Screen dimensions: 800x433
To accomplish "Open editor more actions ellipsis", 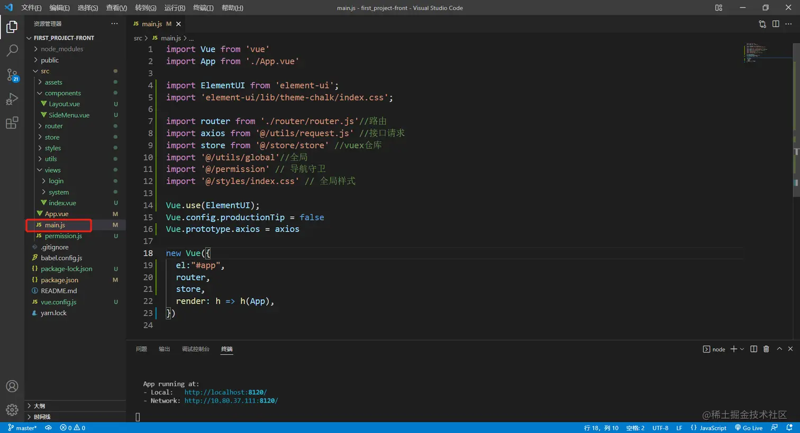I will tap(788, 24).
